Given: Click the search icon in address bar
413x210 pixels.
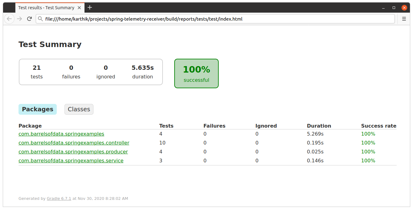Looking at the screenshot, I should (x=40, y=19).
